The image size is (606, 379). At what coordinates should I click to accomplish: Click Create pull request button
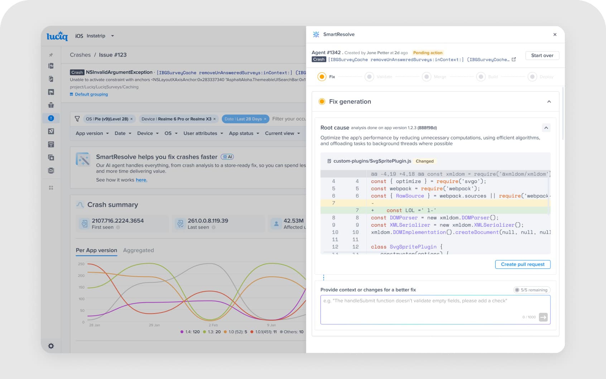click(523, 264)
